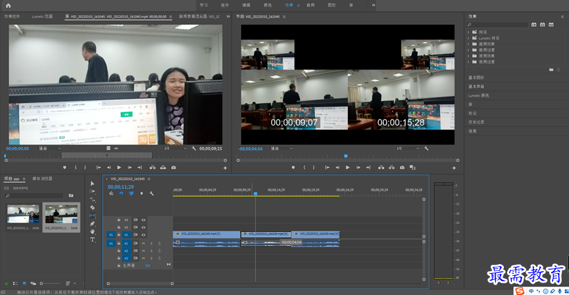Step back one frame in Program monitor
569x295 pixels.
tap(337, 168)
